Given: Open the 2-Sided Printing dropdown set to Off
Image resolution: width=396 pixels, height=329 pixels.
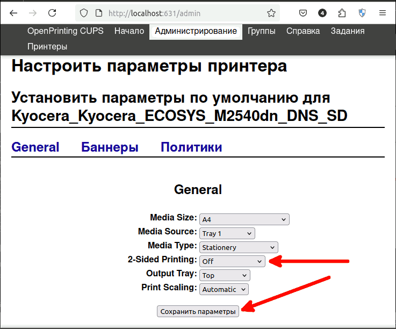Looking at the screenshot, I should click(232, 261).
